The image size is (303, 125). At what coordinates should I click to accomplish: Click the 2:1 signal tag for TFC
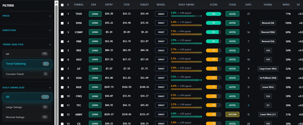(x=268, y=105)
